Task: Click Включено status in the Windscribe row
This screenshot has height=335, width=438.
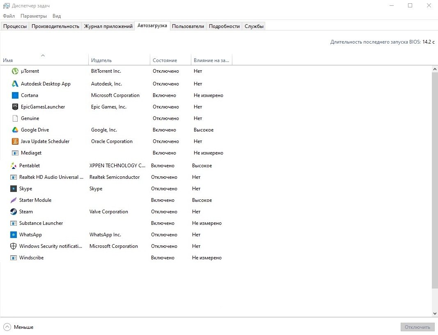Action: pyautogui.click(x=163, y=258)
